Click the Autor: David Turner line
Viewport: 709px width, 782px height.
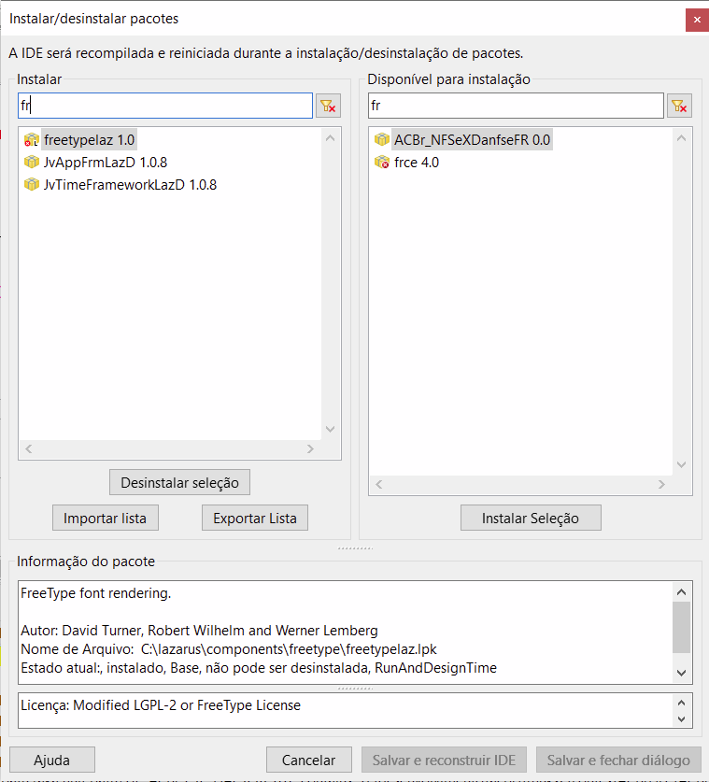(200, 631)
